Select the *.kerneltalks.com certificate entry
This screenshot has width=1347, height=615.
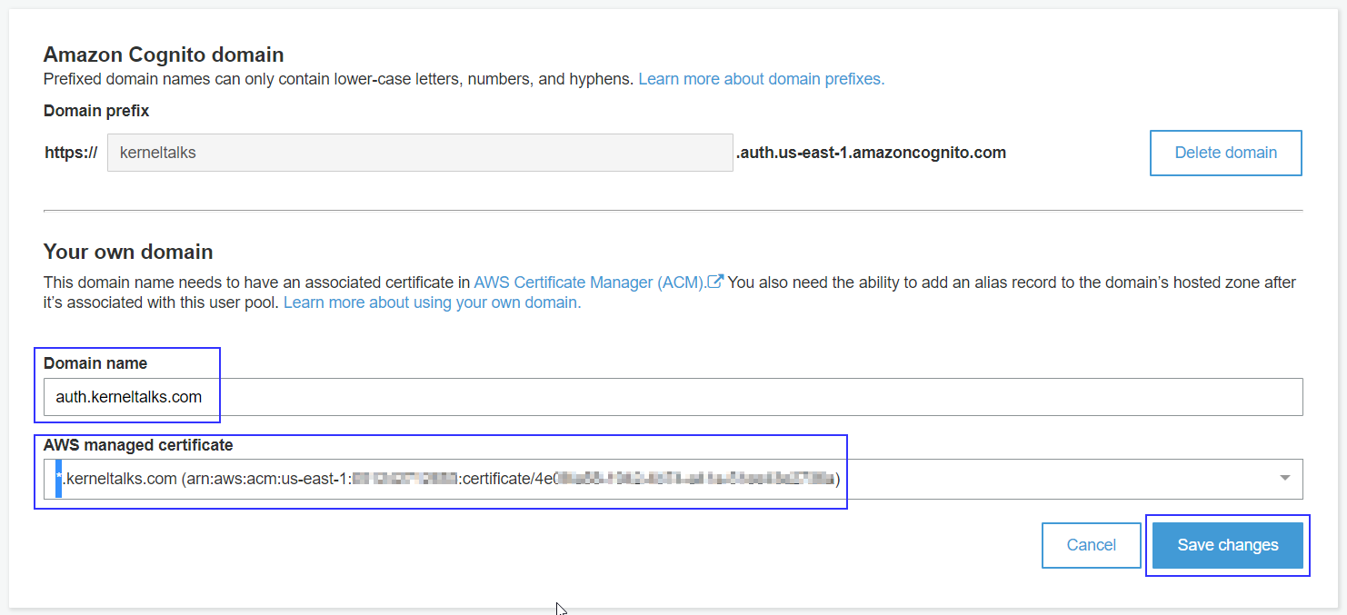click(445, 477)
